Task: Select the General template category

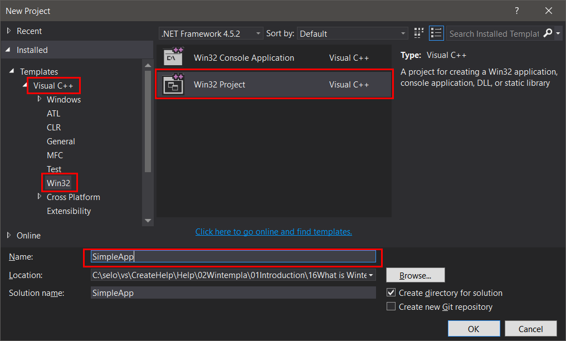Action: [x=61, y=142]
